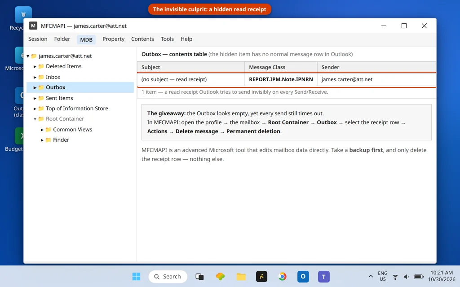Expand Top of Information Store arrow
The width and height of the screenshot is (460, 287).
[35, 109]
